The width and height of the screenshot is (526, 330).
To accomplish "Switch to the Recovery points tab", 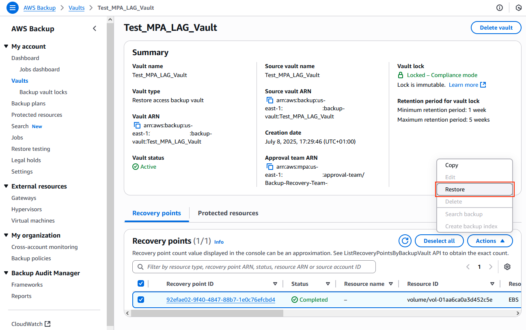I will pos(157,213).
